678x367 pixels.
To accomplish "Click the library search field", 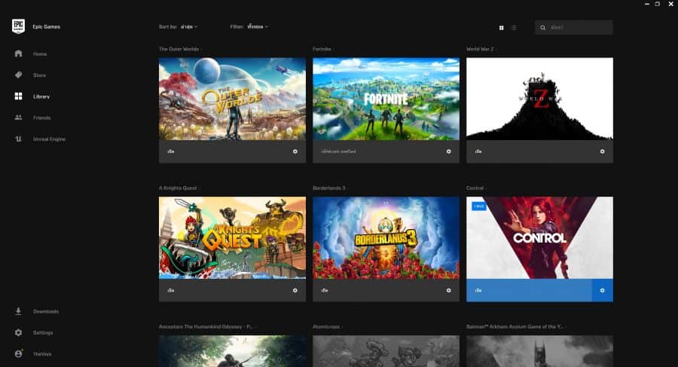I will pyautogui.click(x=574, y=27).
